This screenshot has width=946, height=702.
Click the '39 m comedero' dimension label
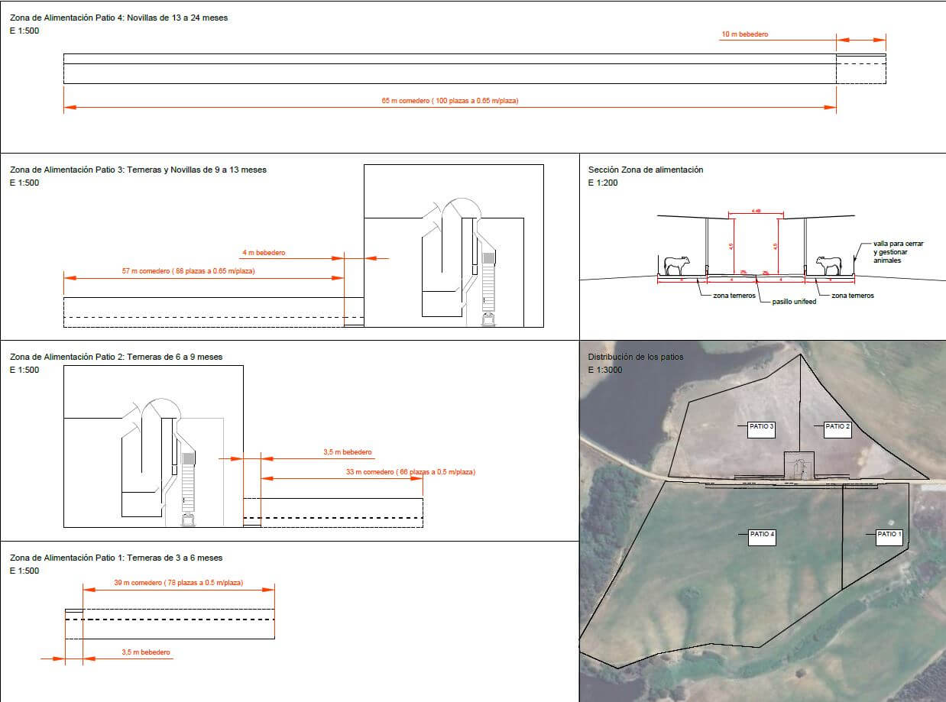click(x=178, y=583)
